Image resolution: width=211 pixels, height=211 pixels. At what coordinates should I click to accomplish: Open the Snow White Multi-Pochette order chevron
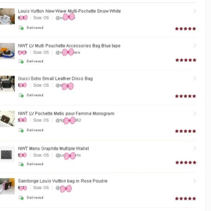195,11
